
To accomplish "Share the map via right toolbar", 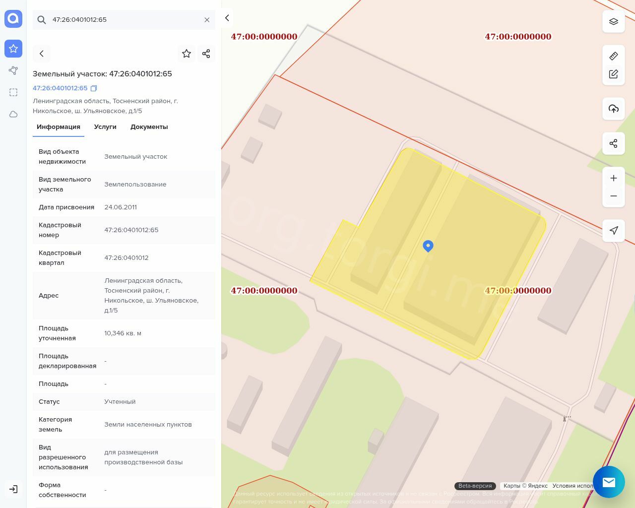I will click(613, 143).
